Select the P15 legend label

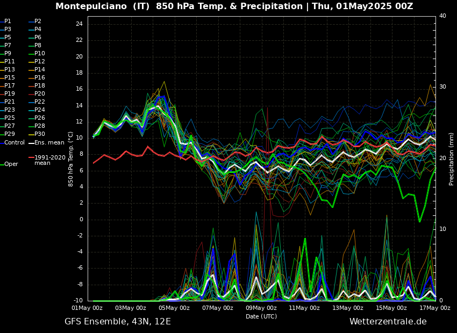(10, 78)
